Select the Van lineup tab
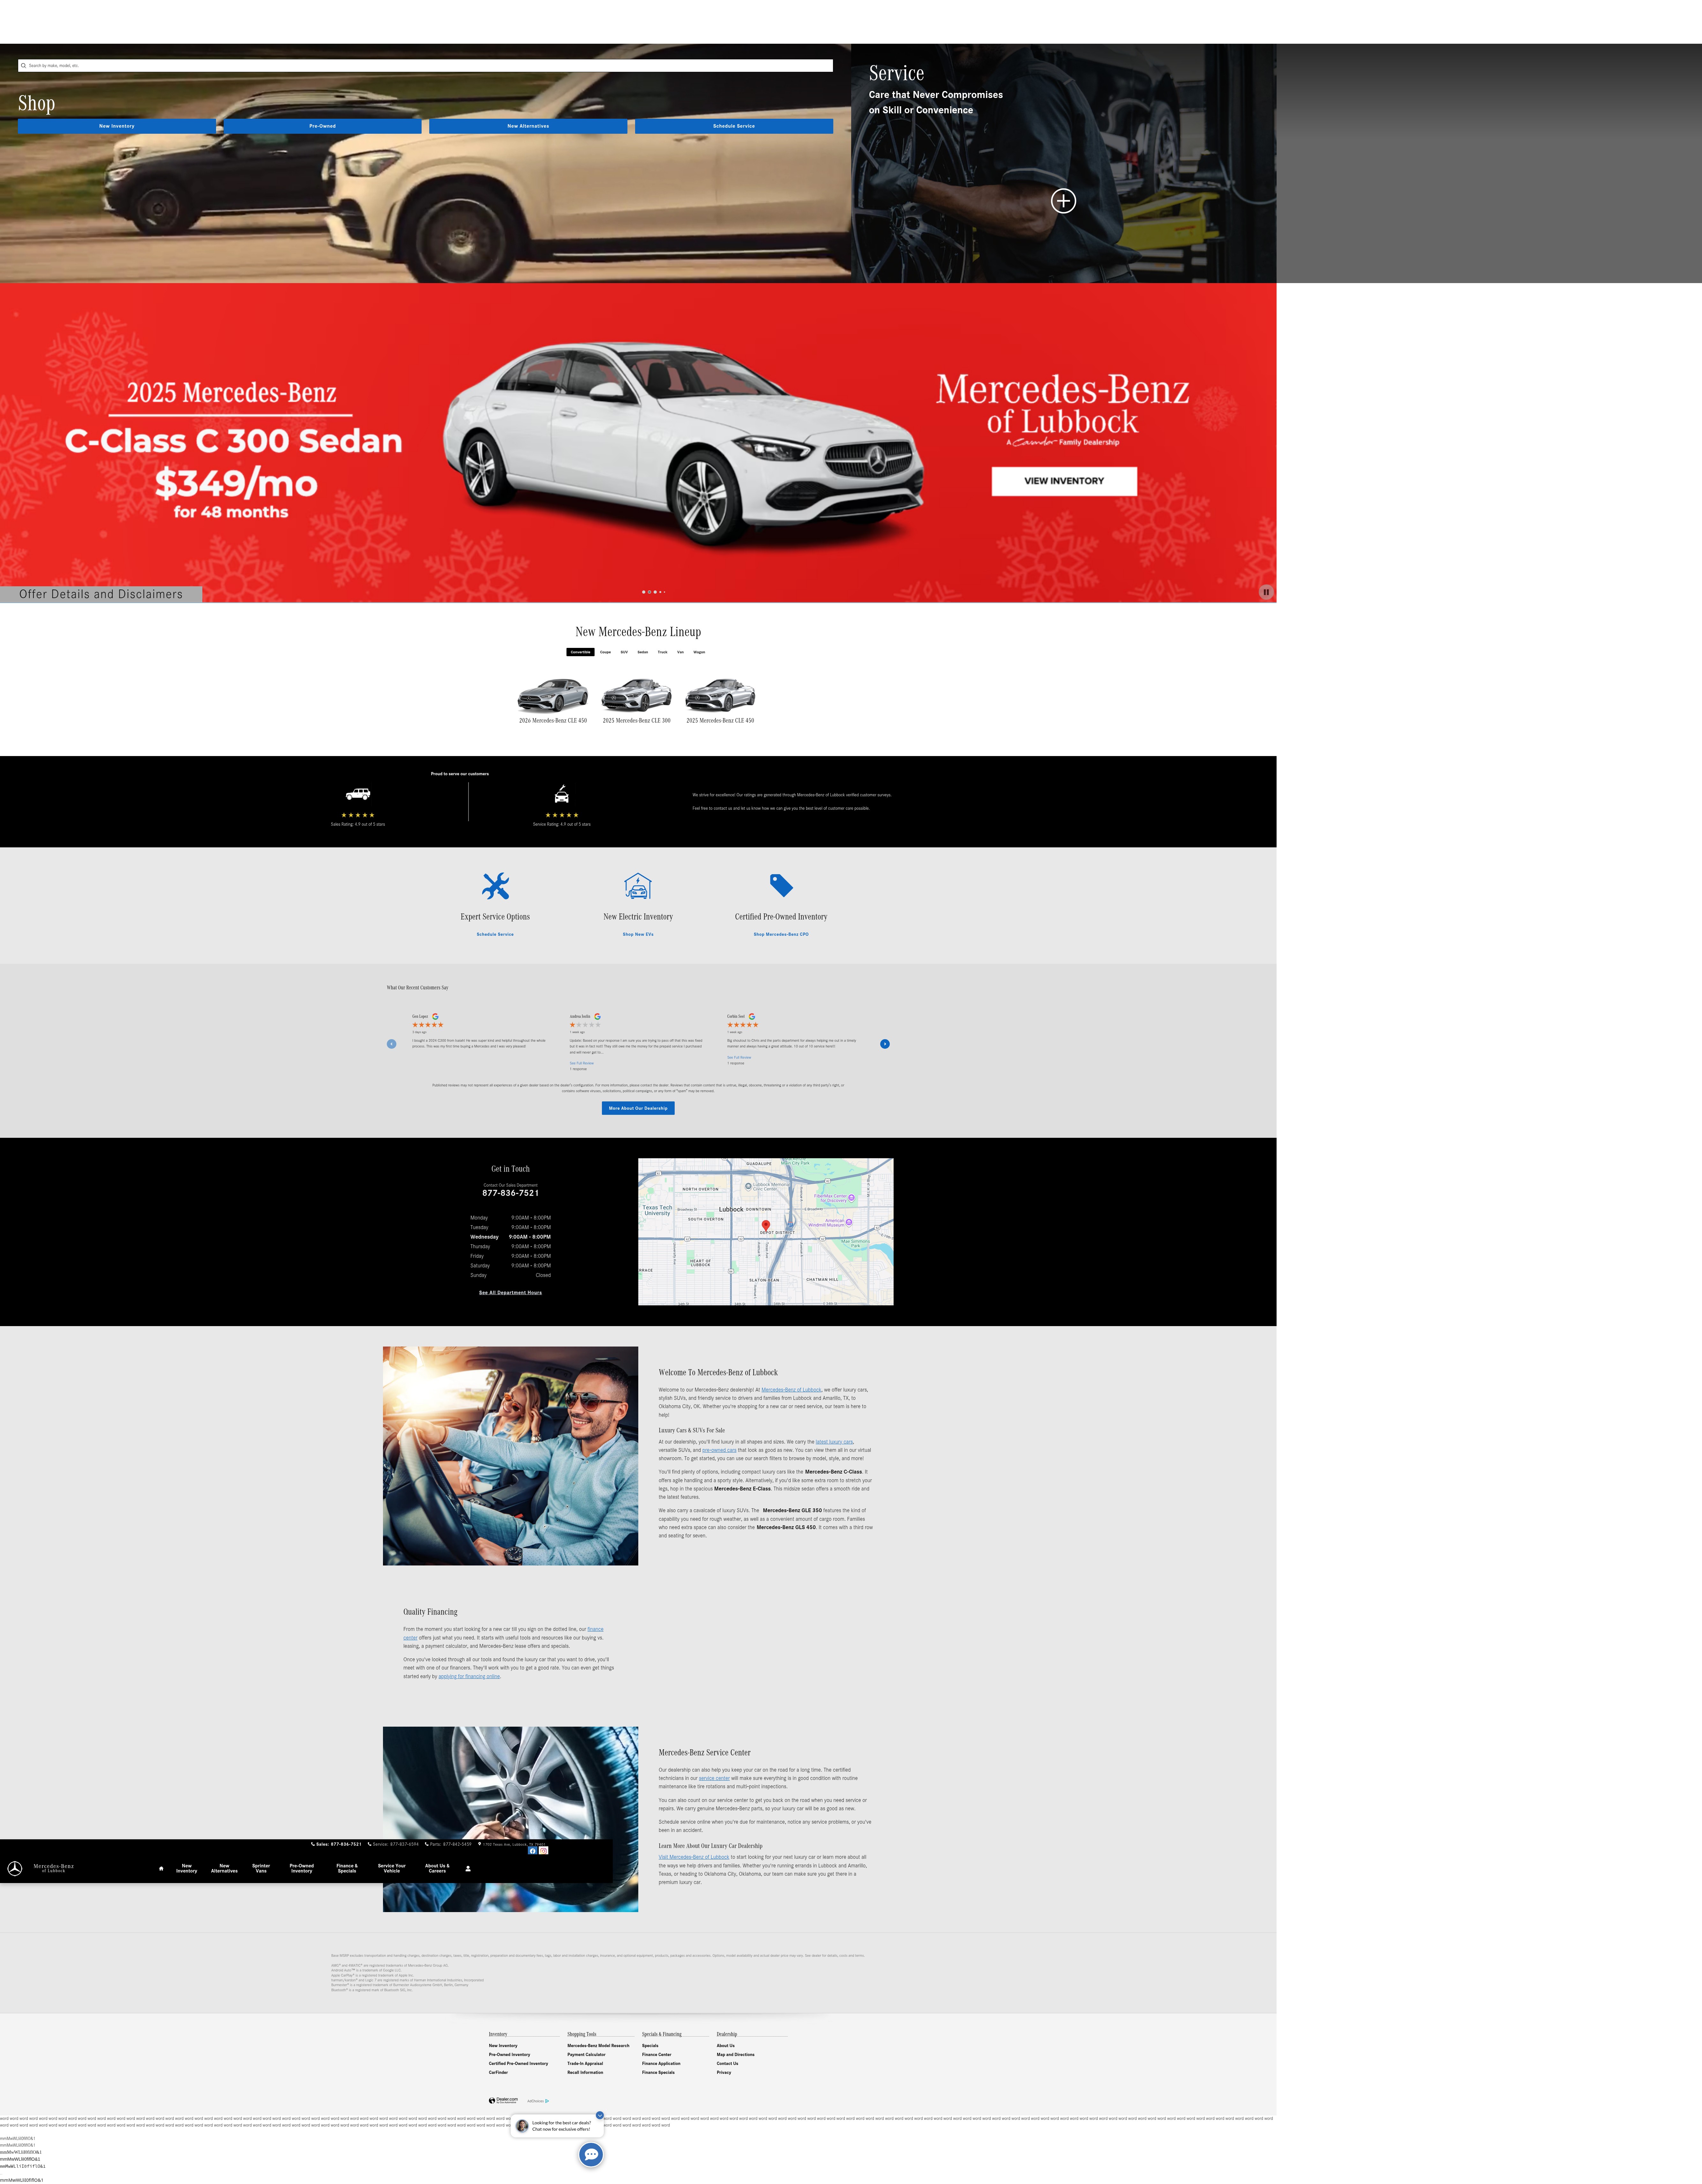The image size is (1702, 2184). [681, 652]
